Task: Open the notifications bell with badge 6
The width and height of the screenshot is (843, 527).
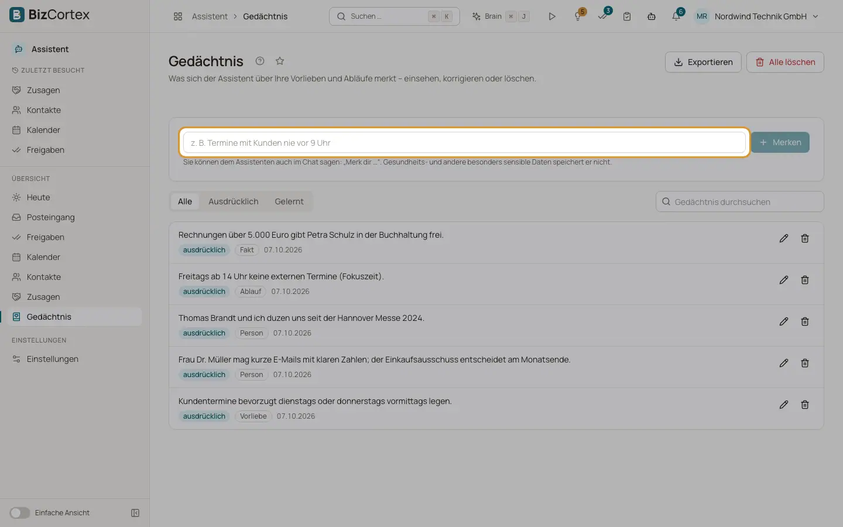Action: [676, 16]
